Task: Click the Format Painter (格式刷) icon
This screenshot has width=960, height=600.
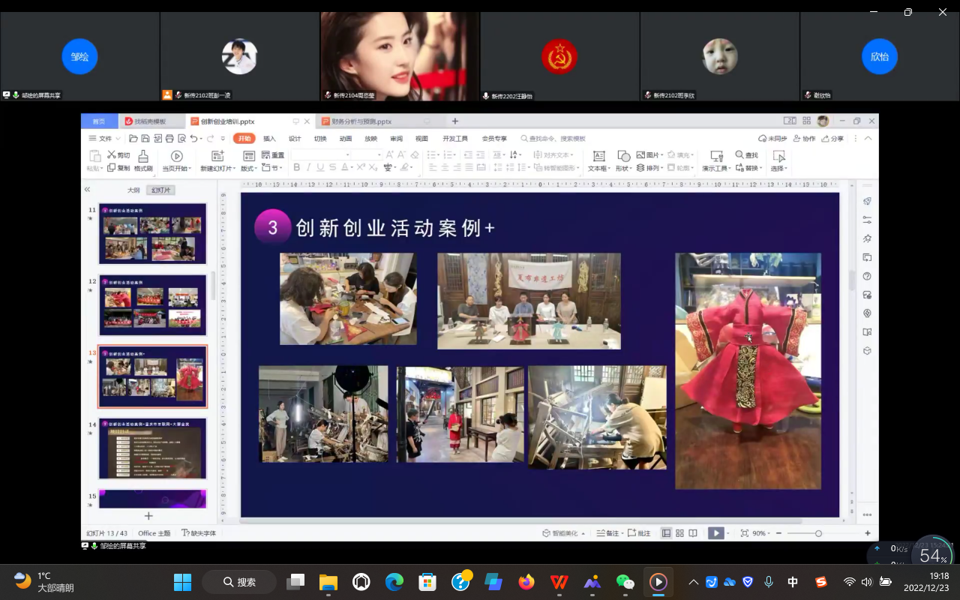Action: pos(142,156)
